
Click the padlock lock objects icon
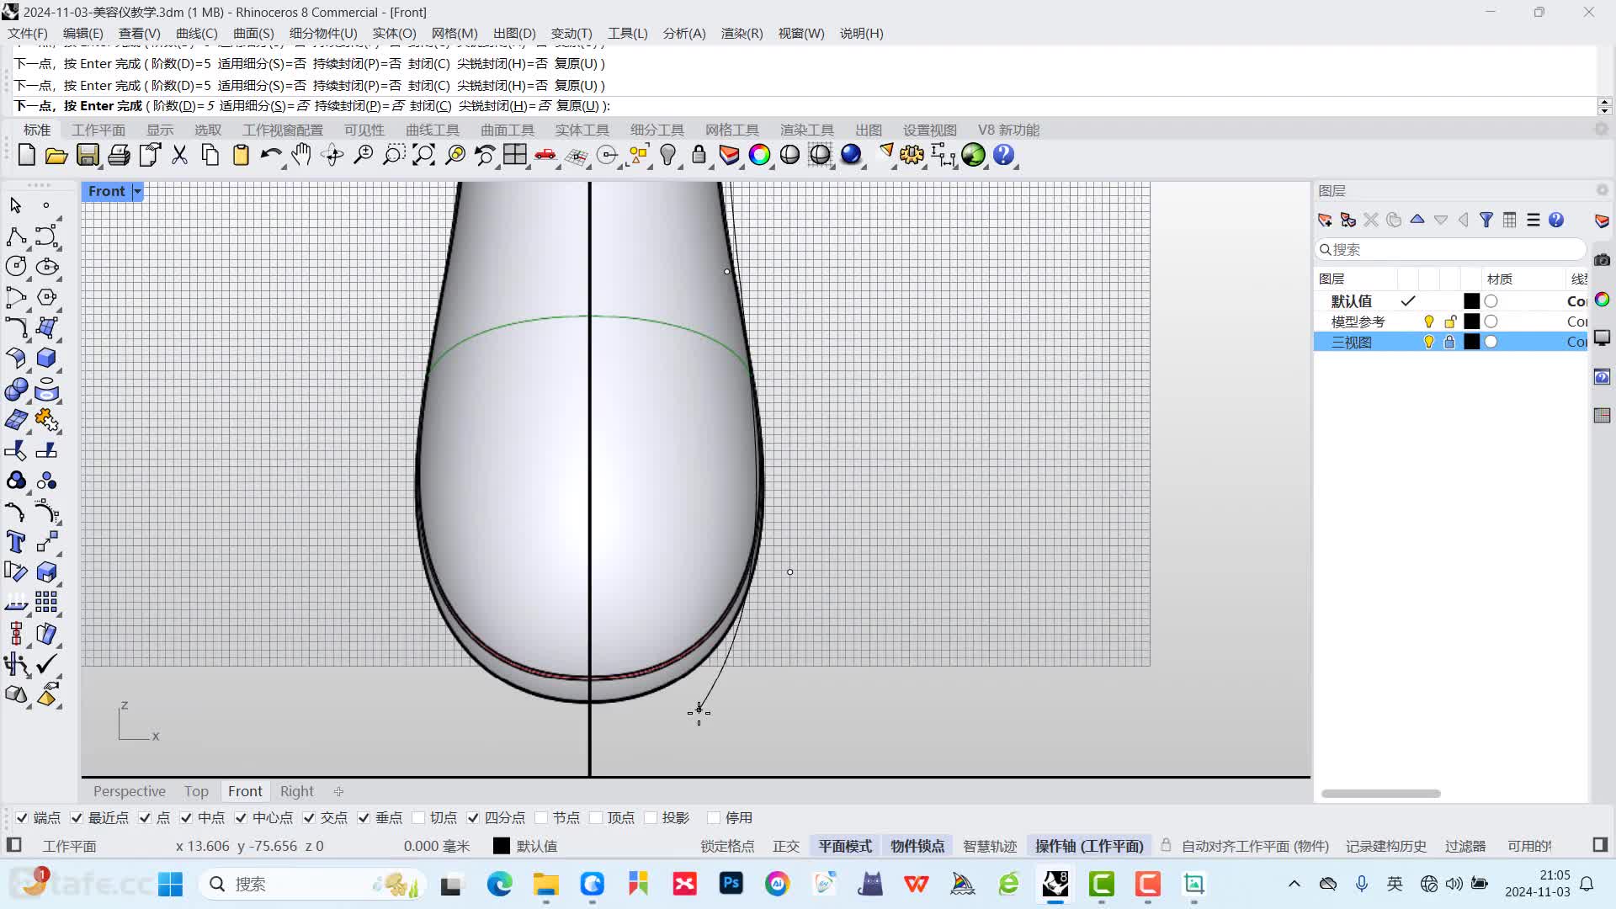point(699,155)
